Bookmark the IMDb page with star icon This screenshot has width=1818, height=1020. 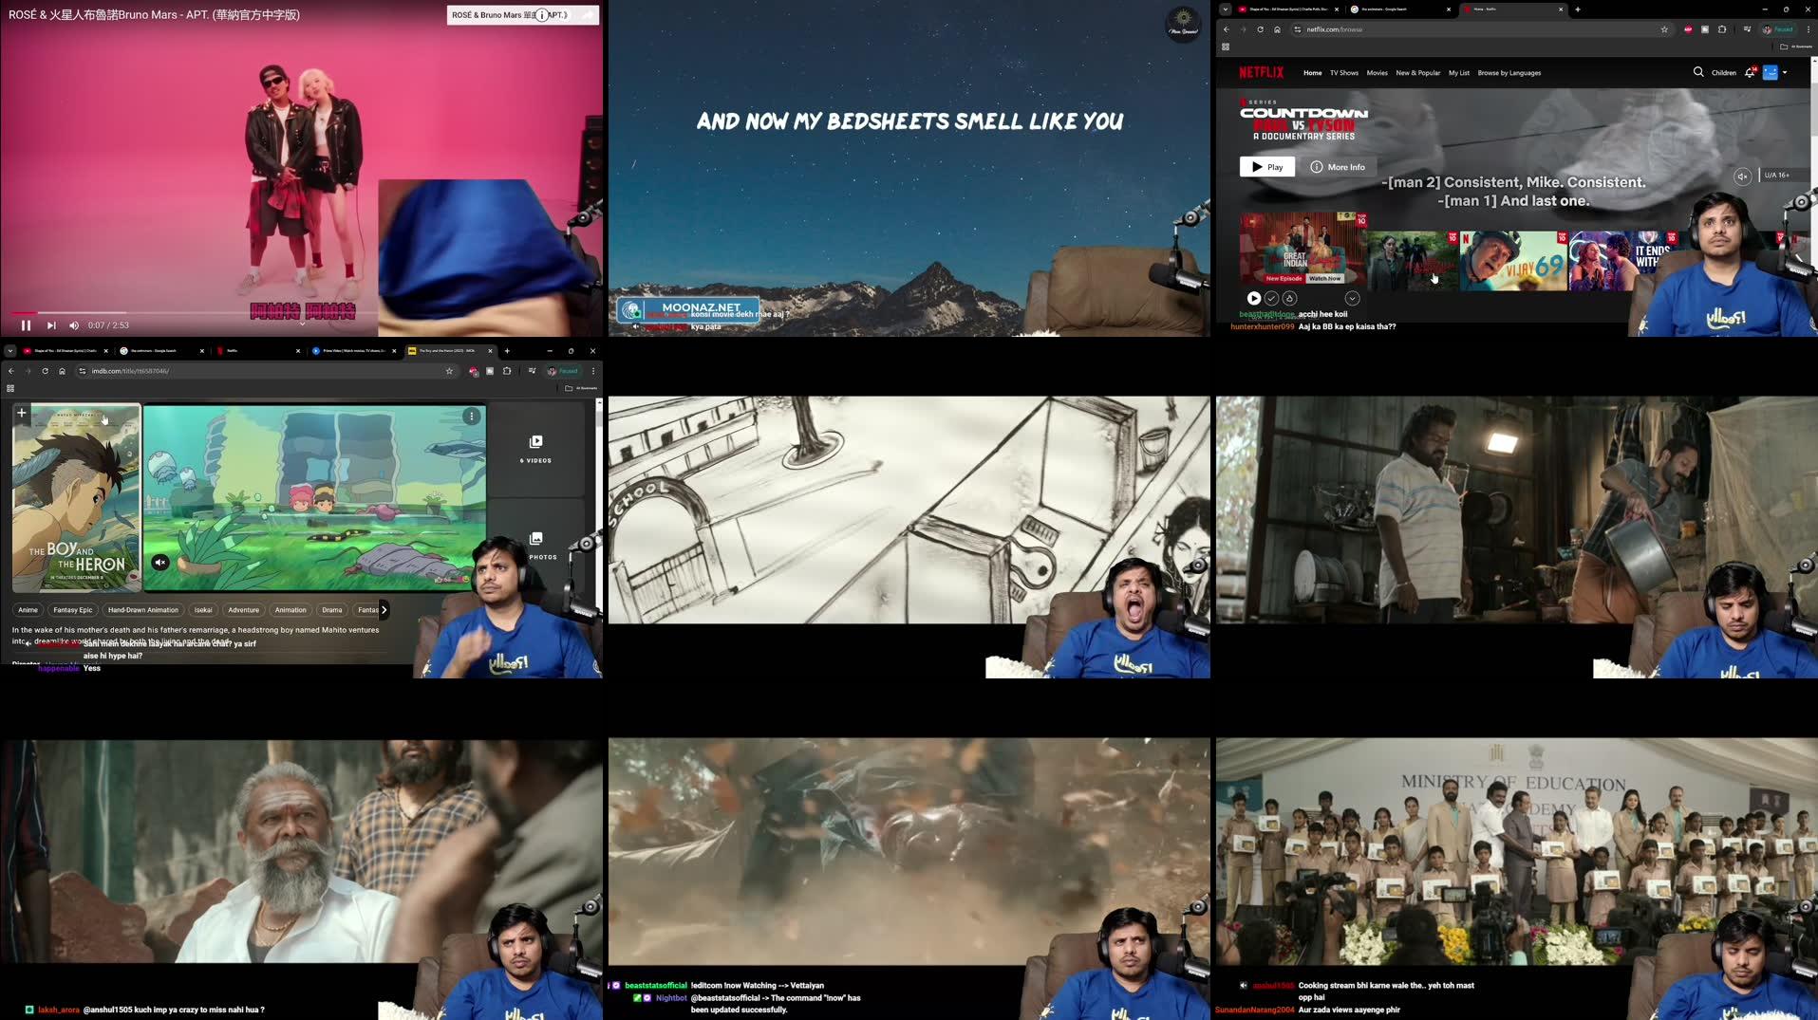[449, 371]
